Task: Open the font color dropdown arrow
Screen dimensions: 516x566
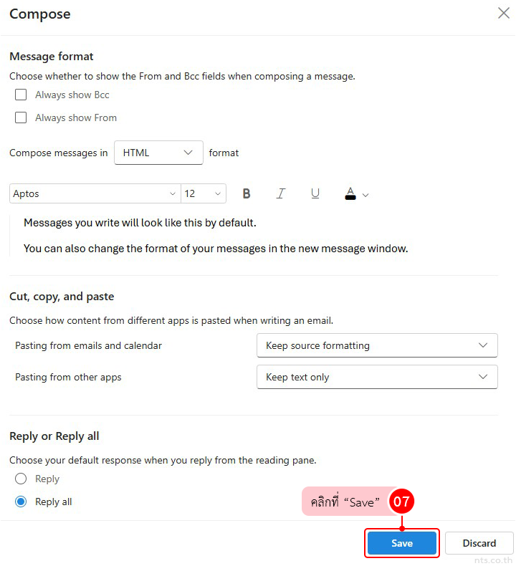Action: [x=365, y=196]
